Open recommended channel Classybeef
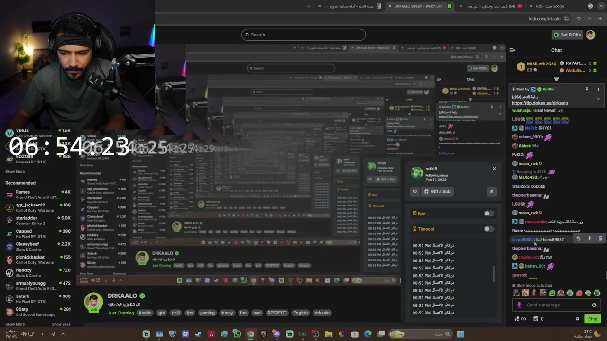 (38, 247)
